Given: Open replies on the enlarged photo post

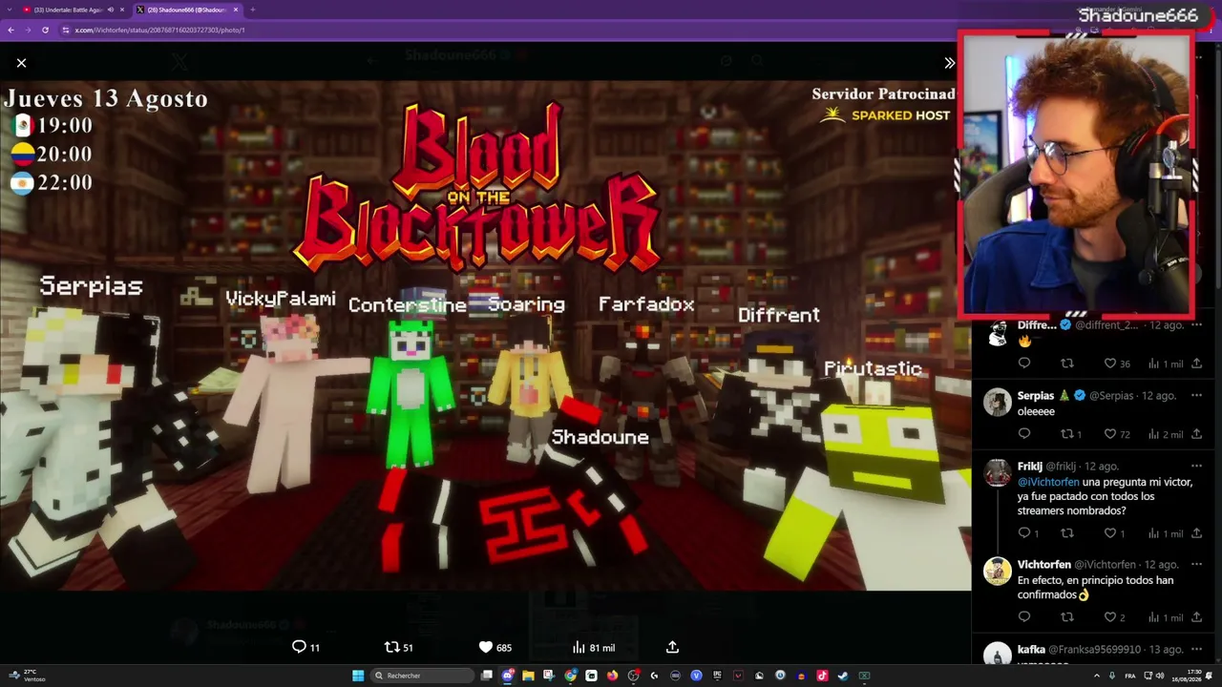Looking at the screenshot, I should 305,647.
